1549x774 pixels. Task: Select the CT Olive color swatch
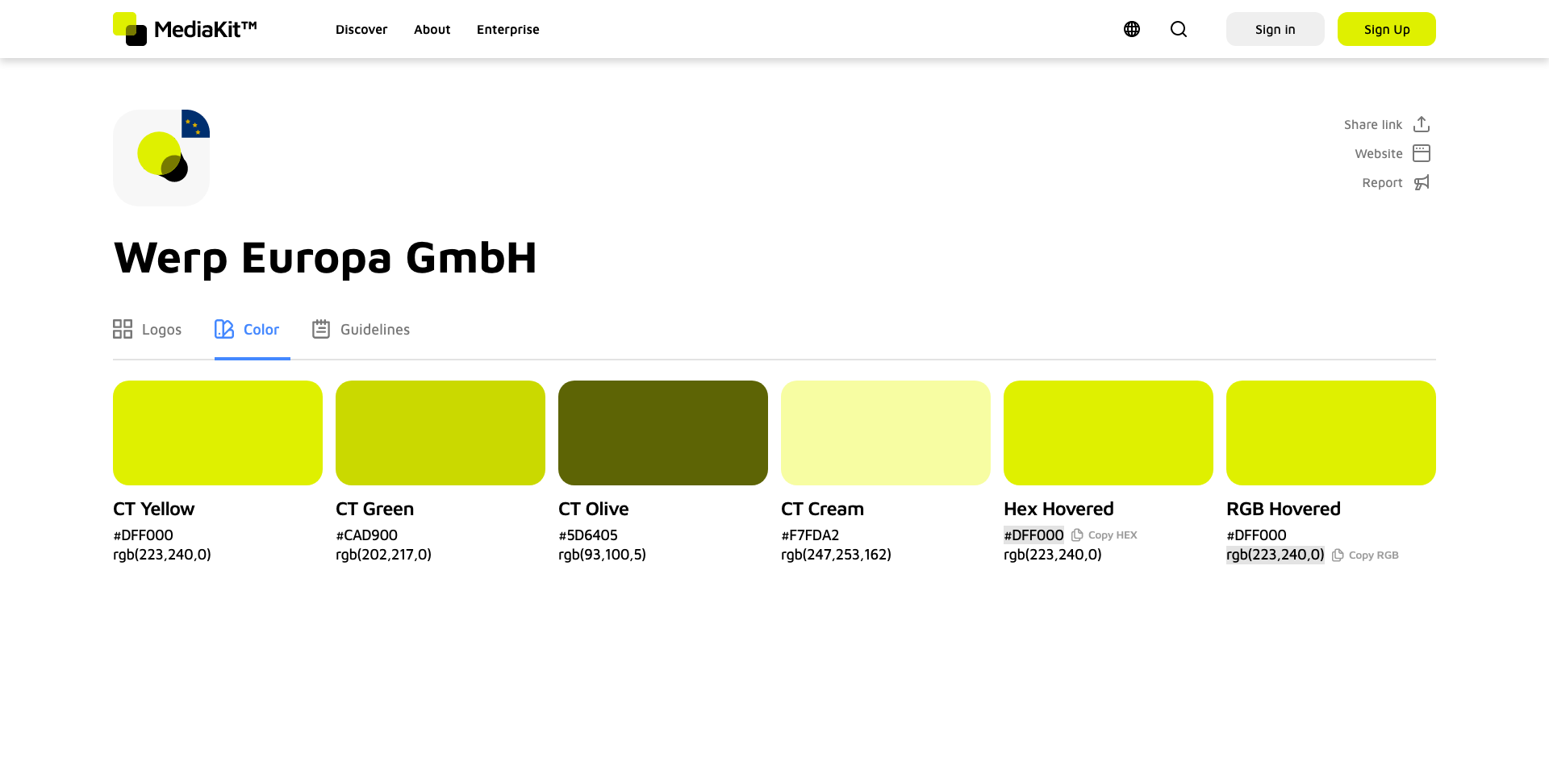(663, 433)
